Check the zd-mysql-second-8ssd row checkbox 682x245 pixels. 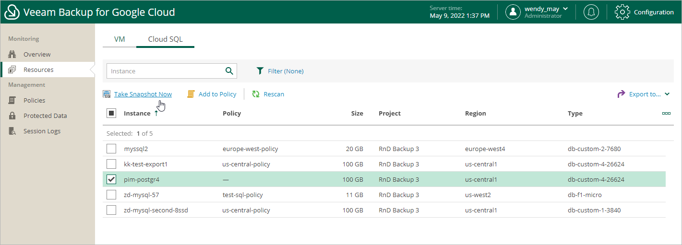click(x=111, y=210)
